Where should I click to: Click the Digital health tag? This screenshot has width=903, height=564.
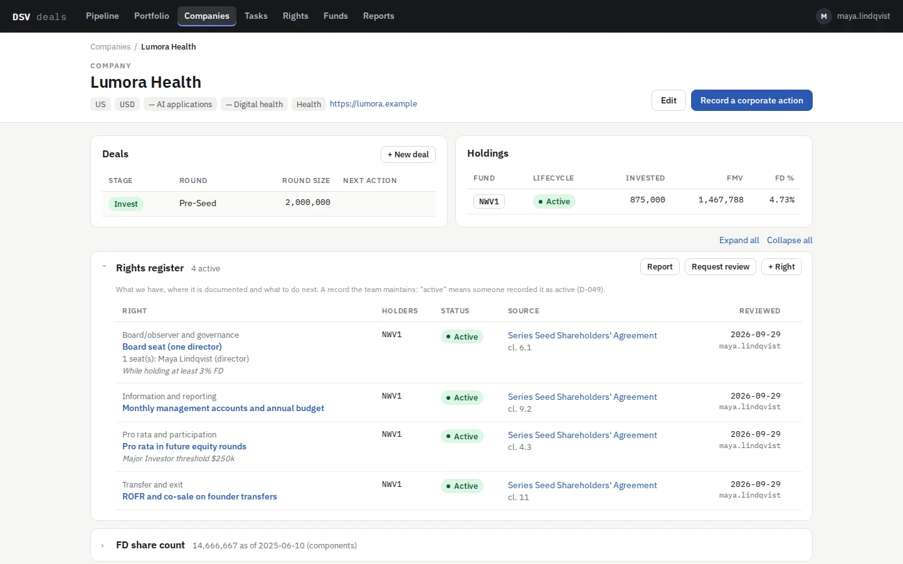(254, 105)
